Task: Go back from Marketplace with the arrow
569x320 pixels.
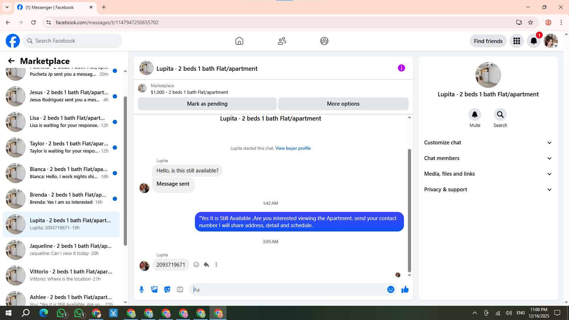Action: tap(11, 61)
